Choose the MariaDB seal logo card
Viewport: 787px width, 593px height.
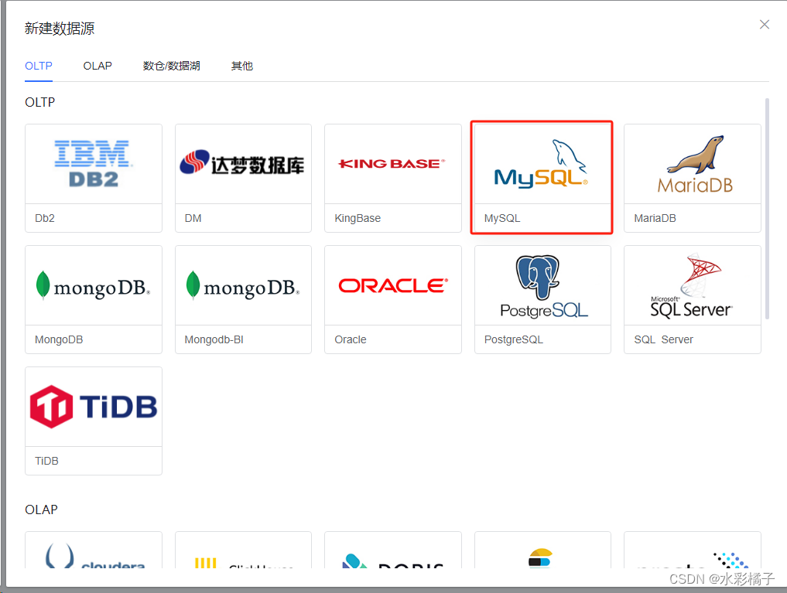(x=693, y=178)
